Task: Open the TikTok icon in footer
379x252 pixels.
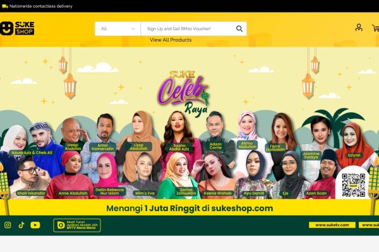Action: (21, 225)
